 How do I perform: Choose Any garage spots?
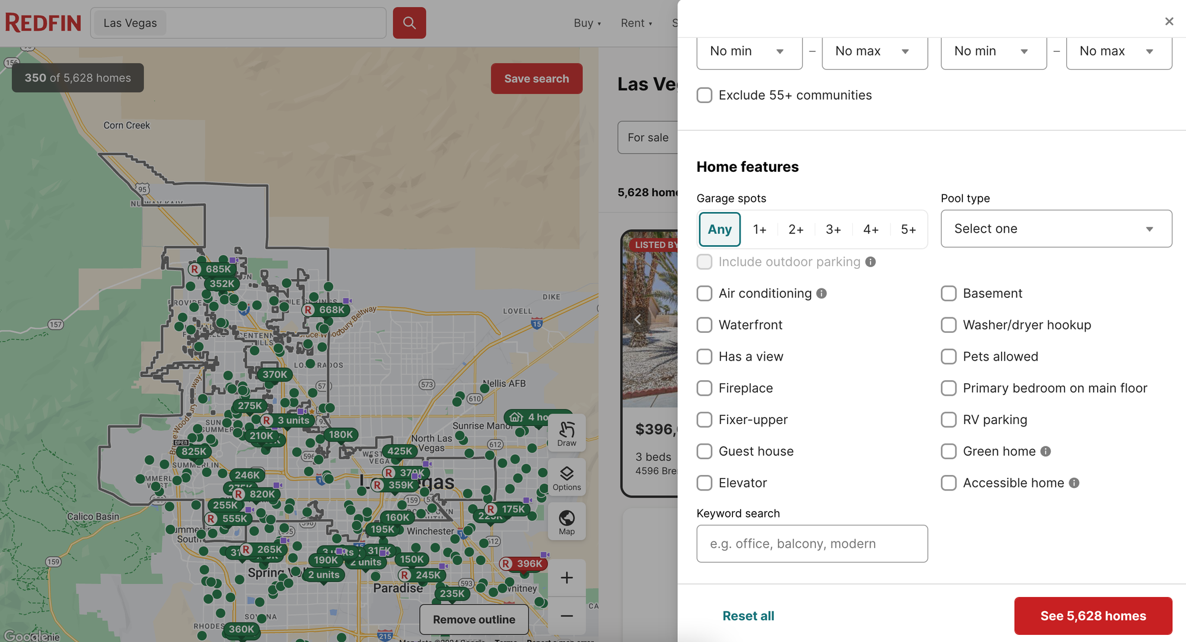coord(720,229)
